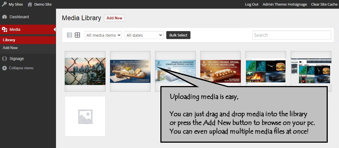Click Clear Site Cache

pos(324,4)
